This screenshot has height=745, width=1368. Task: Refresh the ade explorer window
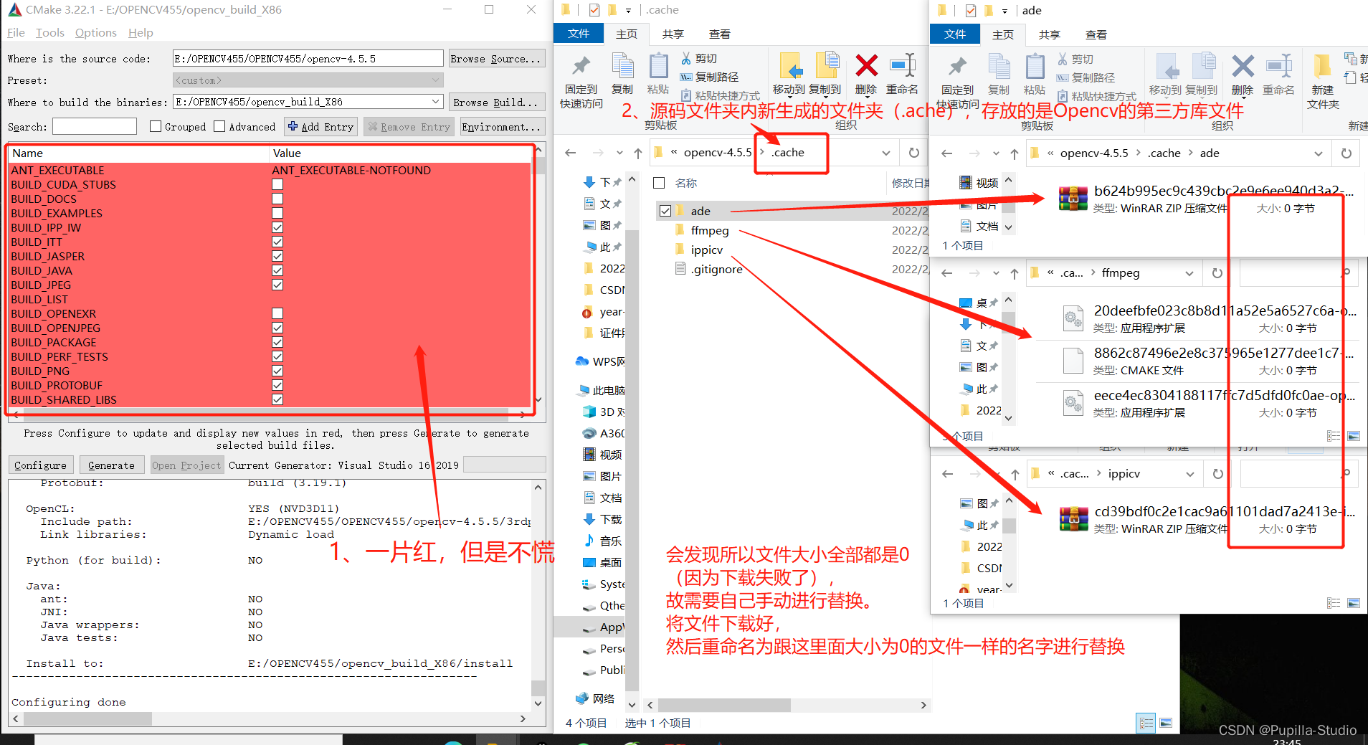pos(1346,153)
